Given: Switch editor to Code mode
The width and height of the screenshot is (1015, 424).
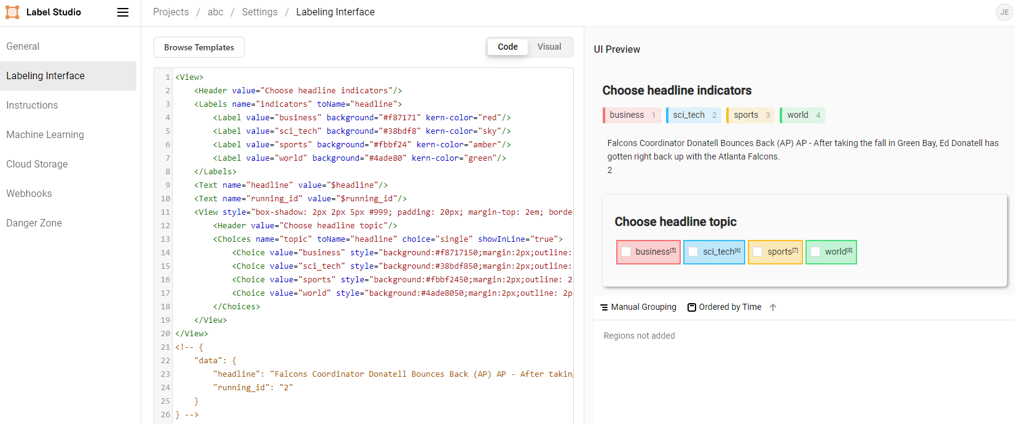Looking at the screenshot, I should point(507,47).
